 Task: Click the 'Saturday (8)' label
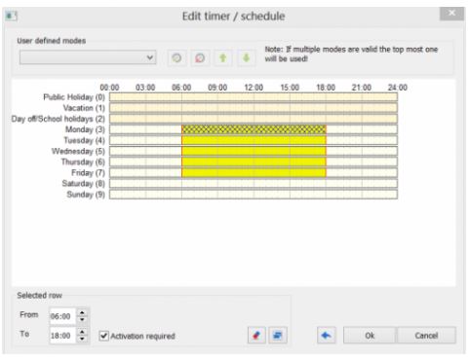pyautogui.click(x=84, y=184)
